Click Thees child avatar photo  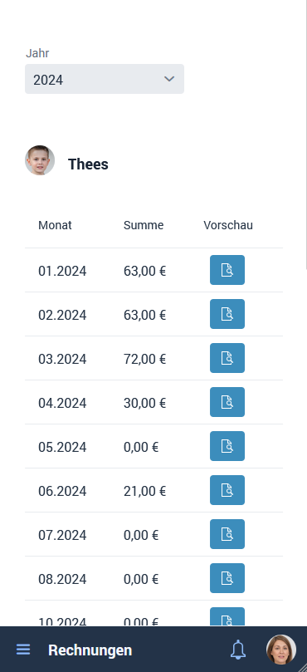coord(40,160)
